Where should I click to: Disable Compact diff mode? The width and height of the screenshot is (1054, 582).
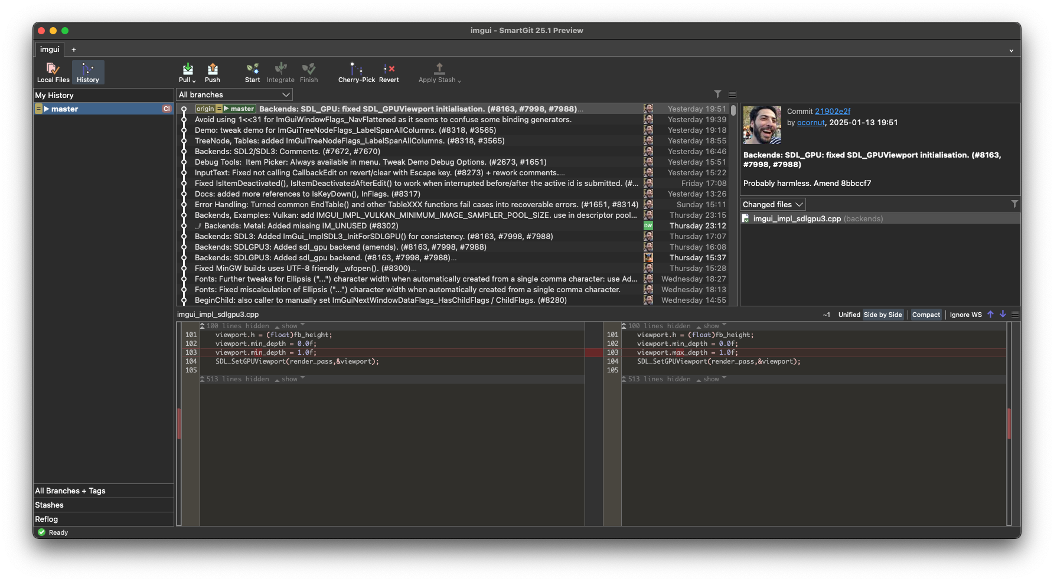(x=926, y=315)
